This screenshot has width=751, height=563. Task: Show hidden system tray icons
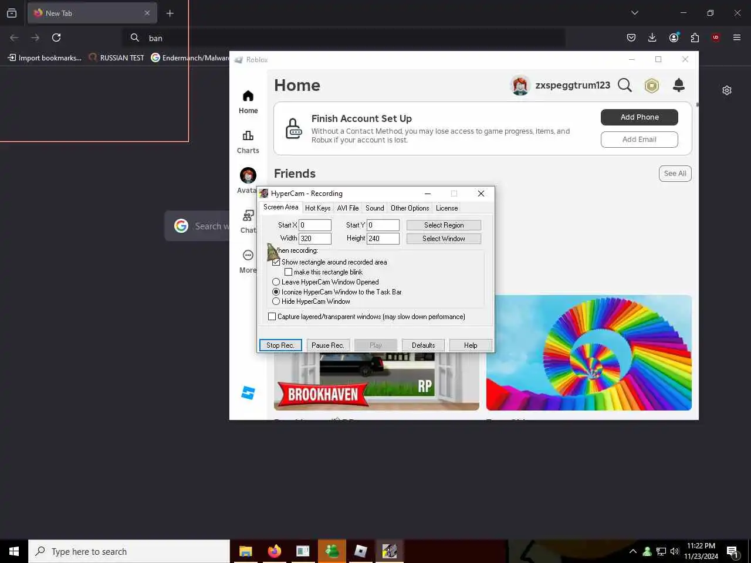click(632, 551)
